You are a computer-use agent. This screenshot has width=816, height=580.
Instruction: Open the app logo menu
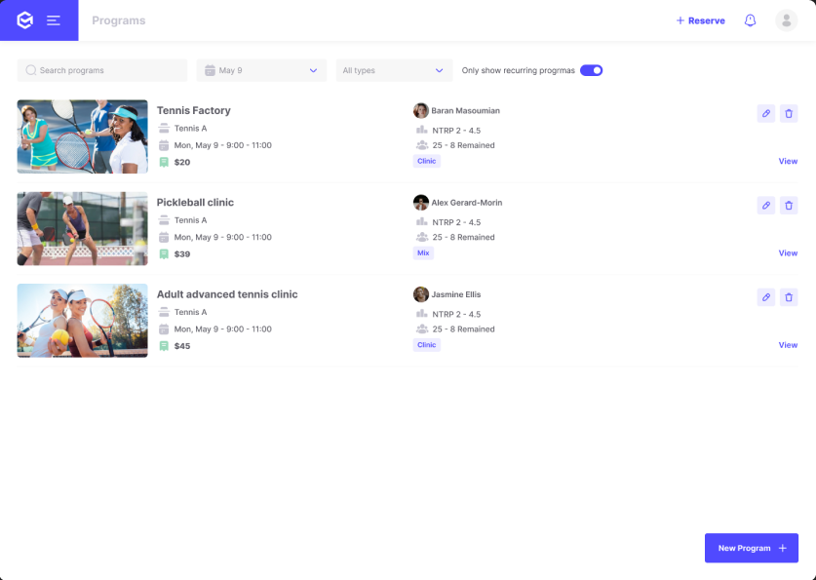point(26,19)
